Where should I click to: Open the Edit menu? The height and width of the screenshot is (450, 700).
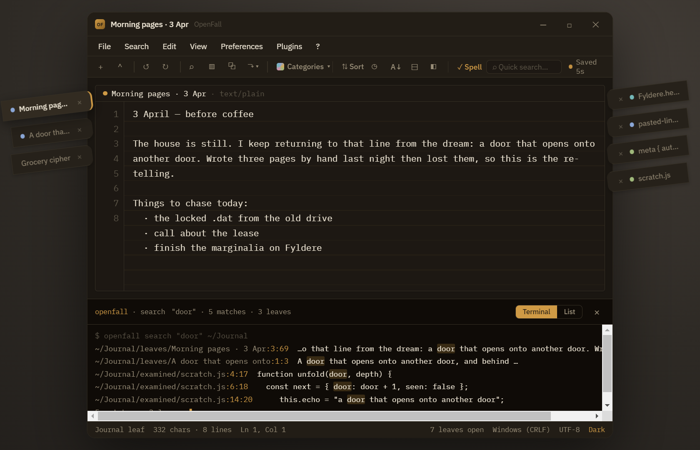pos(169,47)
